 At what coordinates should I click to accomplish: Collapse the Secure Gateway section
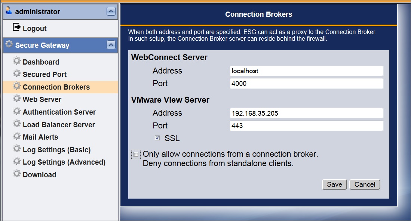pos(111,45)
